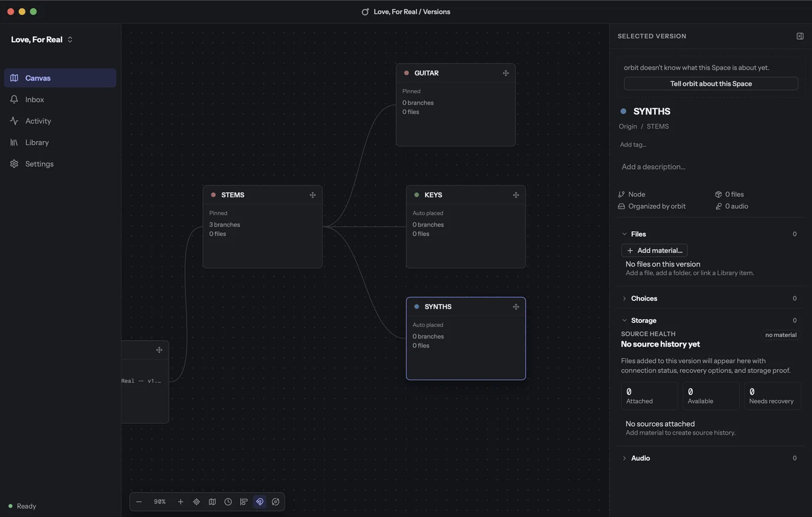Screen dimensions: 812x517
Task: Open the minimap from the bottom toolbar
Action: coord(212,502)
